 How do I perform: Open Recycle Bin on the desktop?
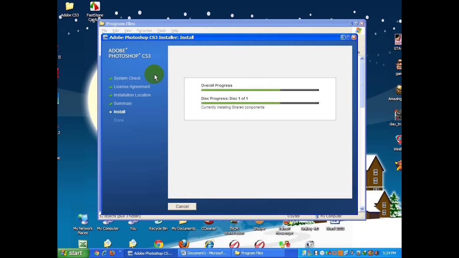(158, 226)
